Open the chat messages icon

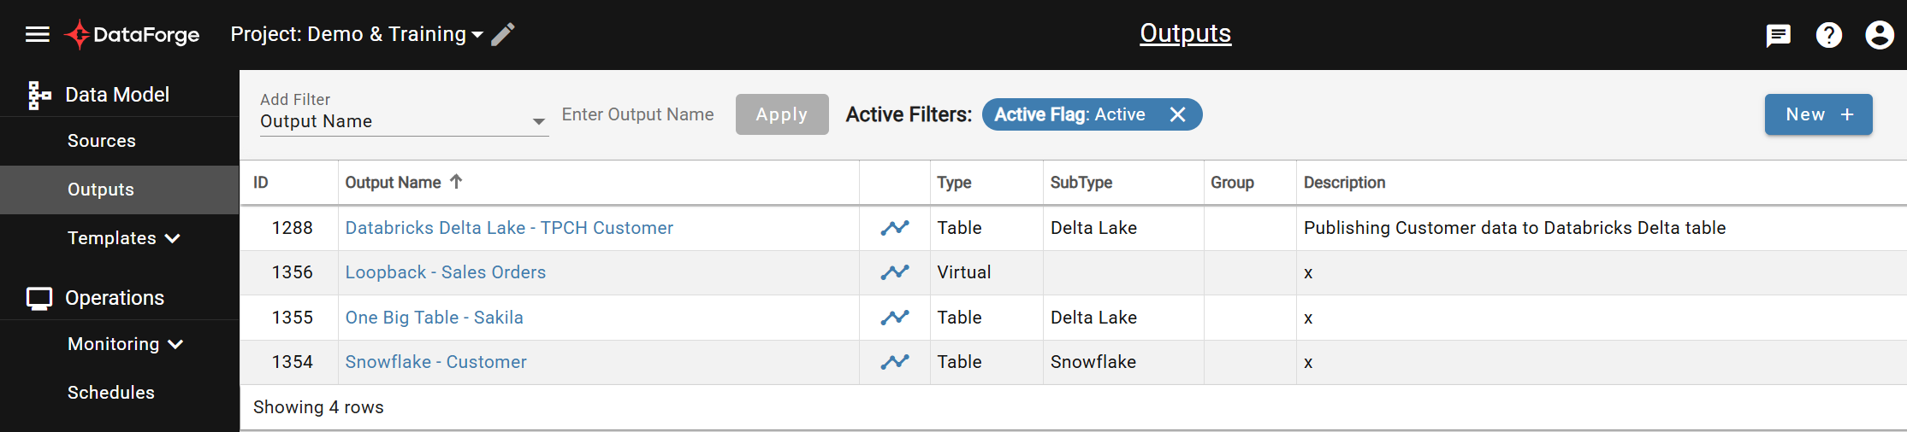(1778, 35)
